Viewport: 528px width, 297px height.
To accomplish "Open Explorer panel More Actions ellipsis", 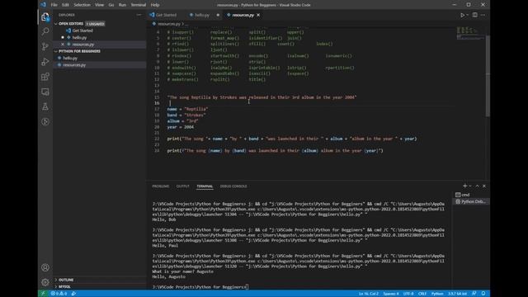I will point(139,15).
